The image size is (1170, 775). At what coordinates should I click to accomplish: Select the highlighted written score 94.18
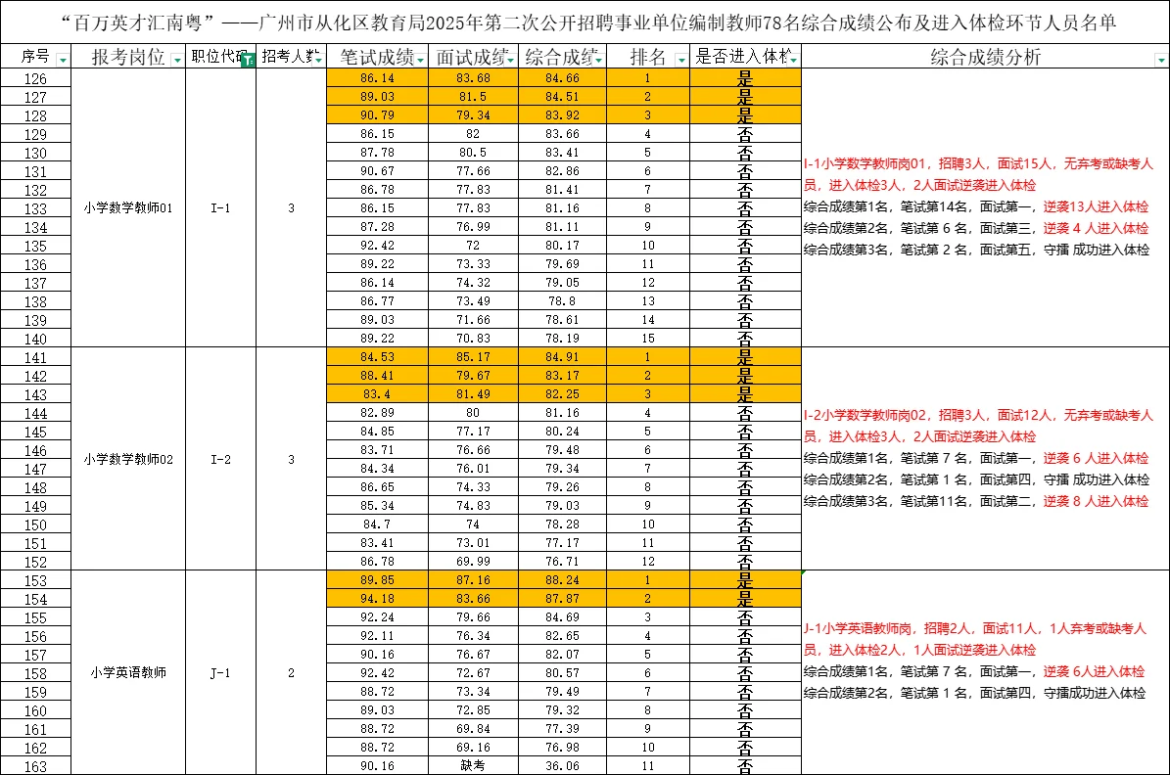click(378, 598)
